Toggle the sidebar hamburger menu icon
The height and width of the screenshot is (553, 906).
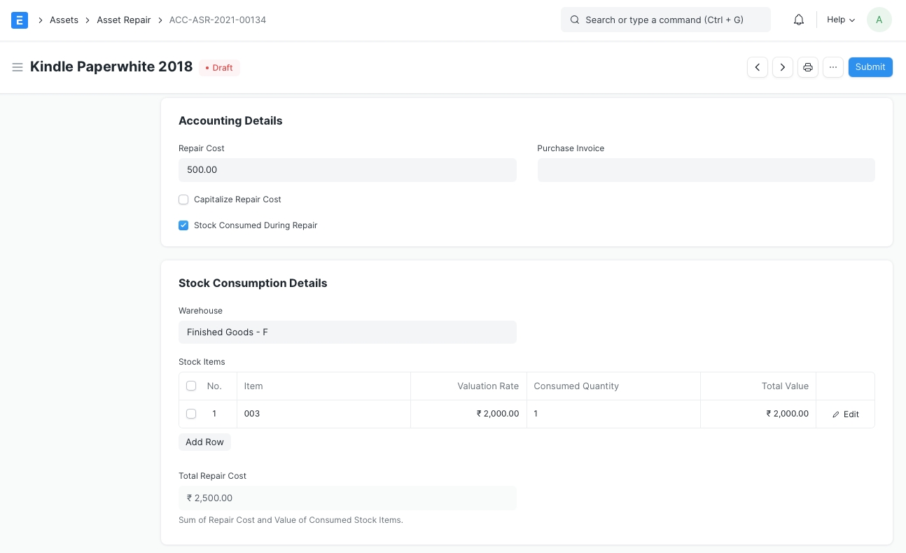coord(18,67)
